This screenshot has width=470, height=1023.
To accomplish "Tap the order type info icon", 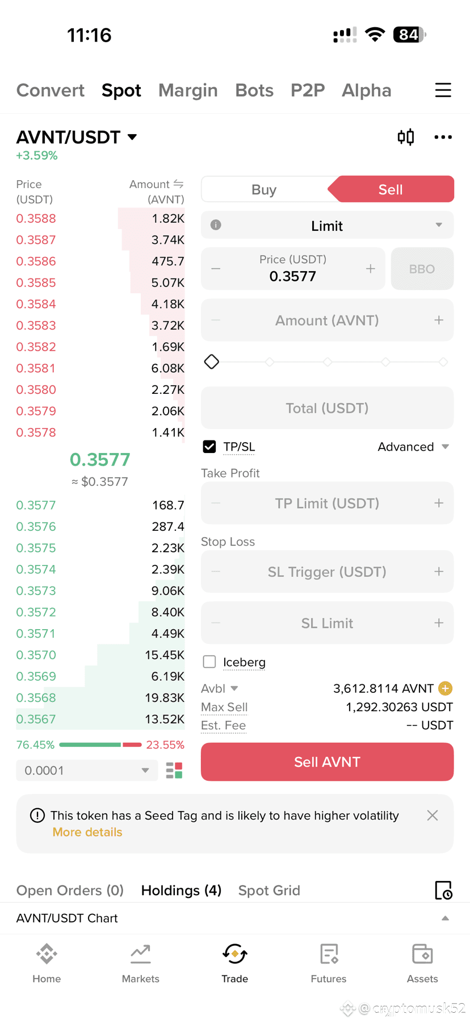I will (216, 225).
